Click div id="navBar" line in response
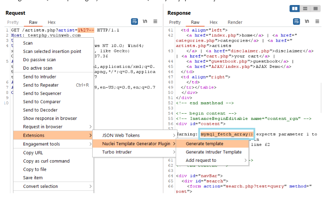This screenshot has width=332, height=200. pos(199,176)
